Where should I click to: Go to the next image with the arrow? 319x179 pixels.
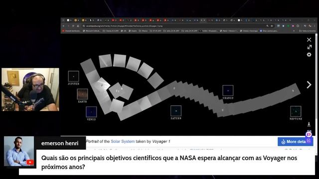309,85
